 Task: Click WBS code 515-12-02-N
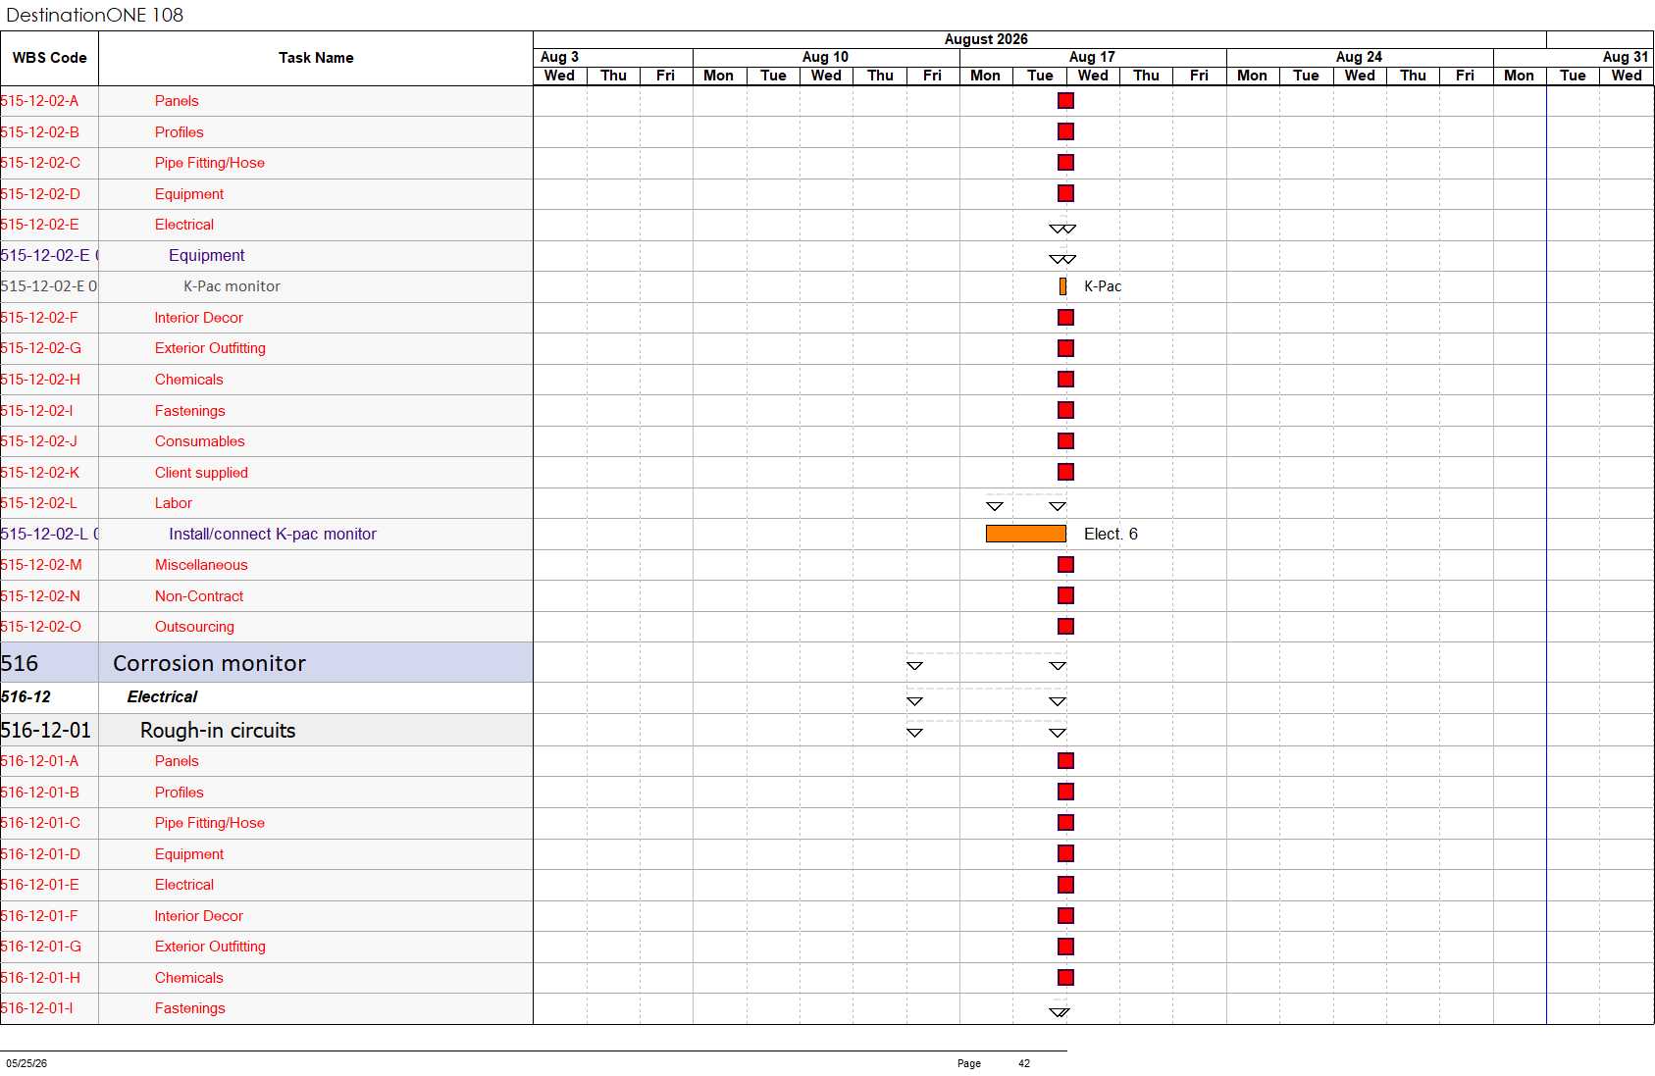(x=40, y=596)
